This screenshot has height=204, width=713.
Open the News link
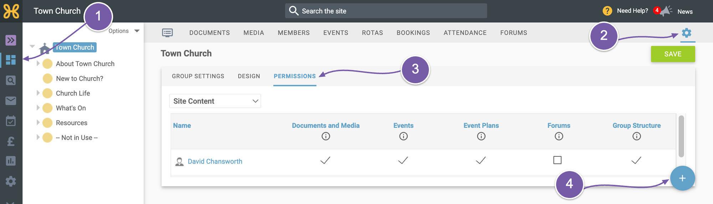[x=685, y=11]
